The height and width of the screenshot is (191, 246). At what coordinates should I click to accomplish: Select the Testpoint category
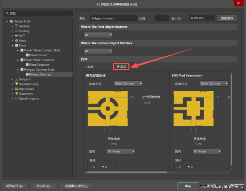pyautogui.click(x=25, y=79)
